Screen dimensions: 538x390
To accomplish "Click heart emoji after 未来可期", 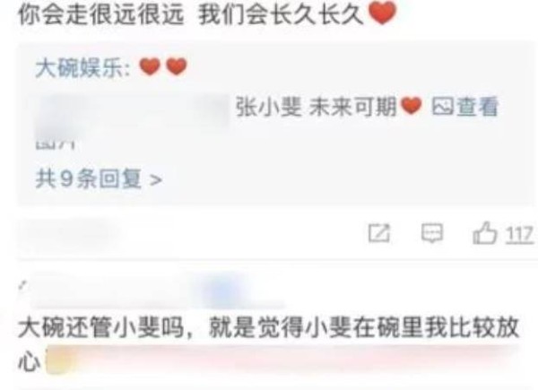I will [411, 106].
